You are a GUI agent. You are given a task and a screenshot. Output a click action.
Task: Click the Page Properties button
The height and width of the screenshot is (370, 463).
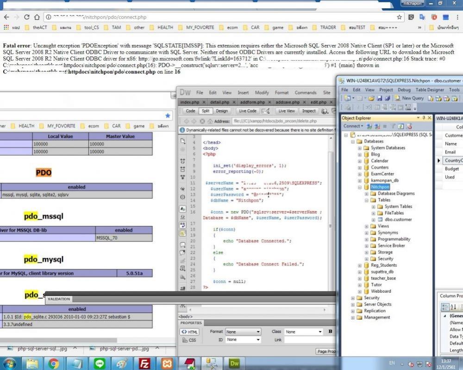326,351
